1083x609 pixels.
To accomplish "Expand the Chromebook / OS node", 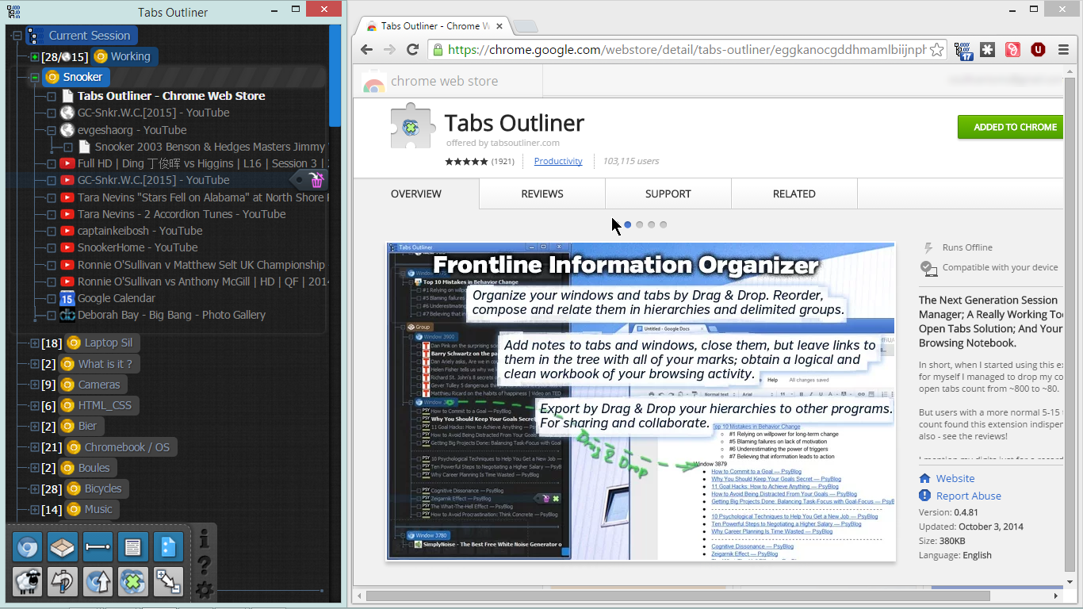I will [34, 447].
